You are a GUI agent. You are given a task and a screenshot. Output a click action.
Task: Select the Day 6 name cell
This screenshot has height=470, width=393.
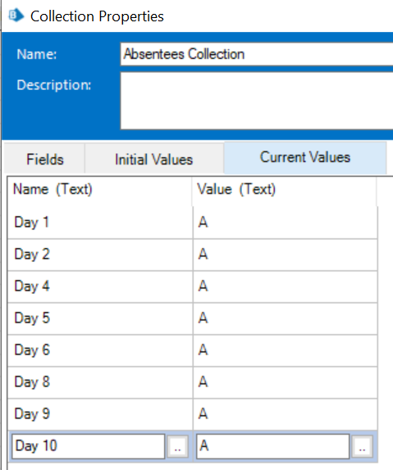pos(100,350)
